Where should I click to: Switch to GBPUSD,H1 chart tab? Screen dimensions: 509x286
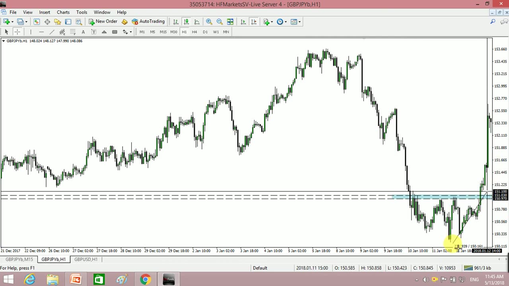(85, 259)
